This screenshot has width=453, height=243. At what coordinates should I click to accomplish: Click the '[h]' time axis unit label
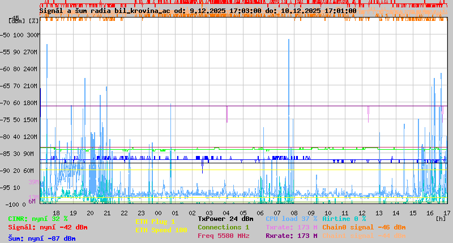(441, 219)
